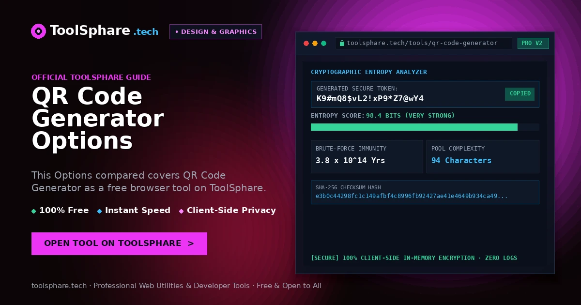This screenshot has height=305, width=581.
Task: Click the green entropy score progress bar
Action: click(414, 127)
